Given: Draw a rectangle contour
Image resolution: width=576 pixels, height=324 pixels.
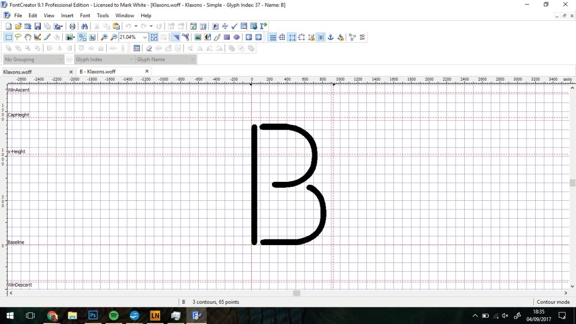Looking at the screenshot, I should click(226, 37).
